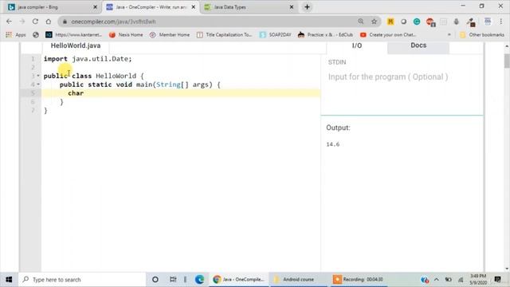Click the import java.util.Date line
Screen dimensions: 510x287
(88, 59)
